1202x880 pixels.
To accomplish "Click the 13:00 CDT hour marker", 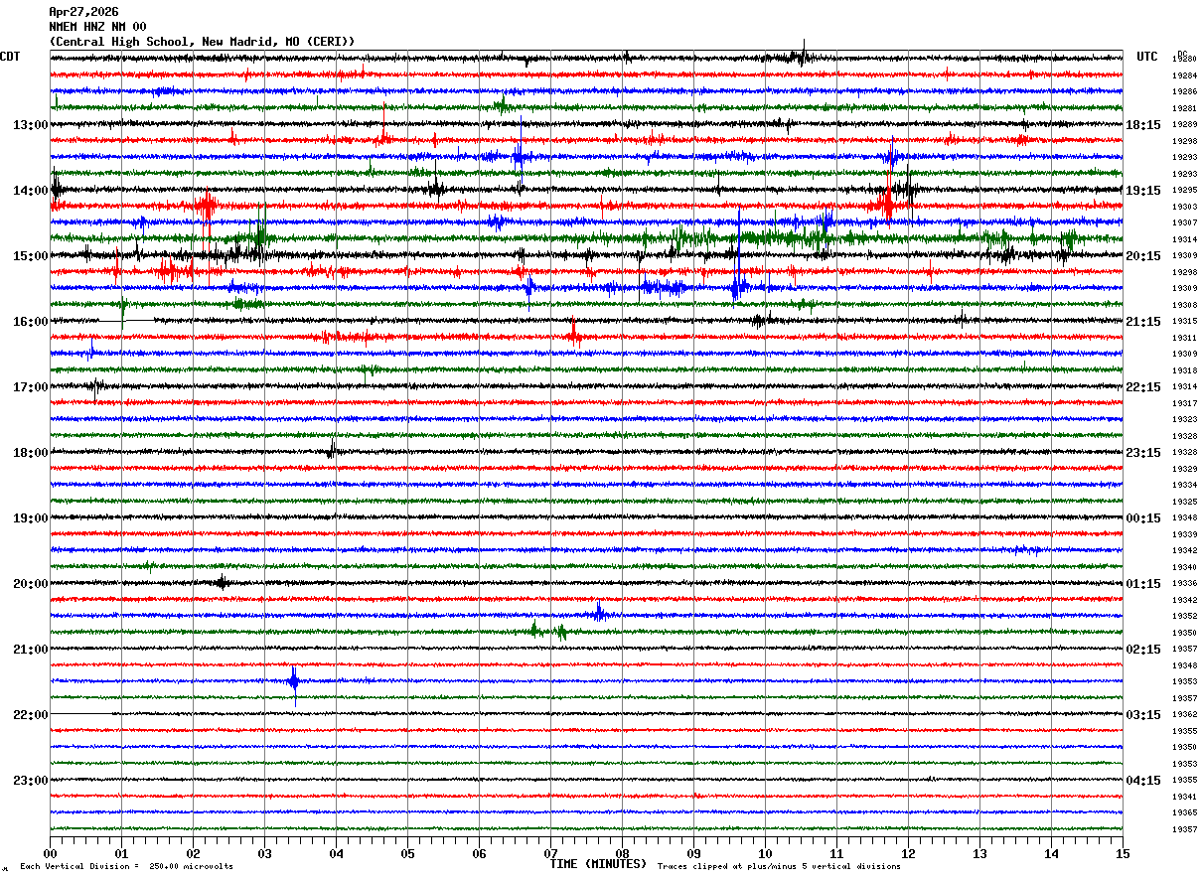I will (x=30, y=125).
